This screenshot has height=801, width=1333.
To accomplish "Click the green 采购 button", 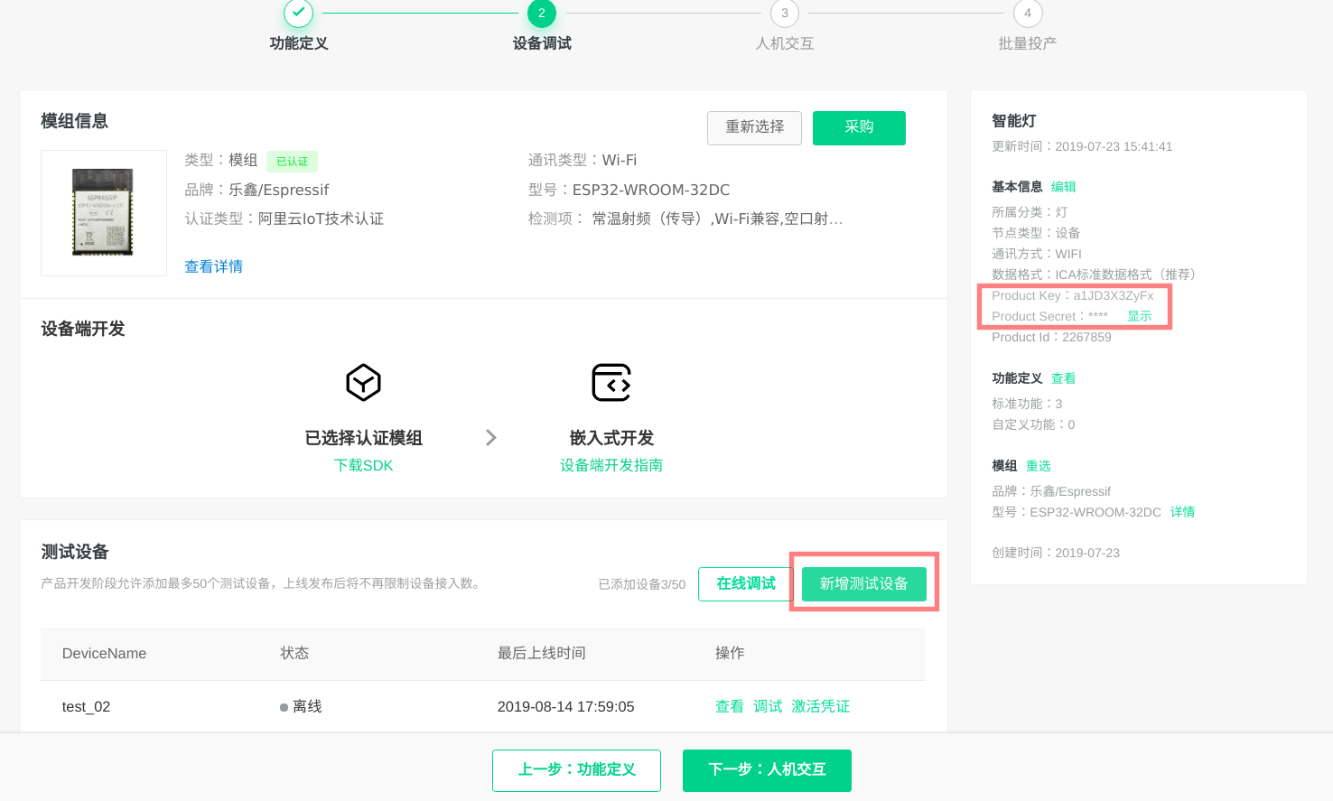I will click(x=858, y=127).
